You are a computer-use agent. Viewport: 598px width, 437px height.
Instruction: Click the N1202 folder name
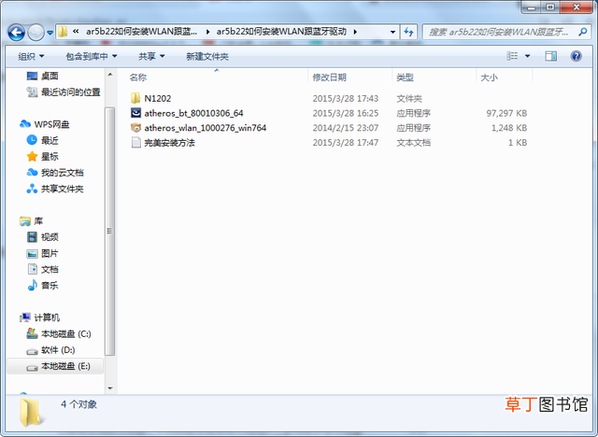click(x=158, y=98)
